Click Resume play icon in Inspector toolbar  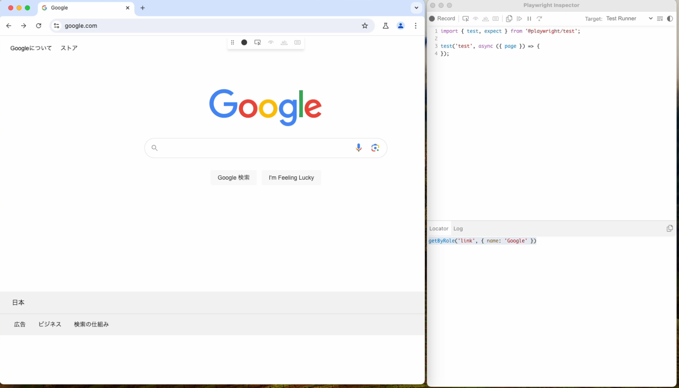pos(519,19)
